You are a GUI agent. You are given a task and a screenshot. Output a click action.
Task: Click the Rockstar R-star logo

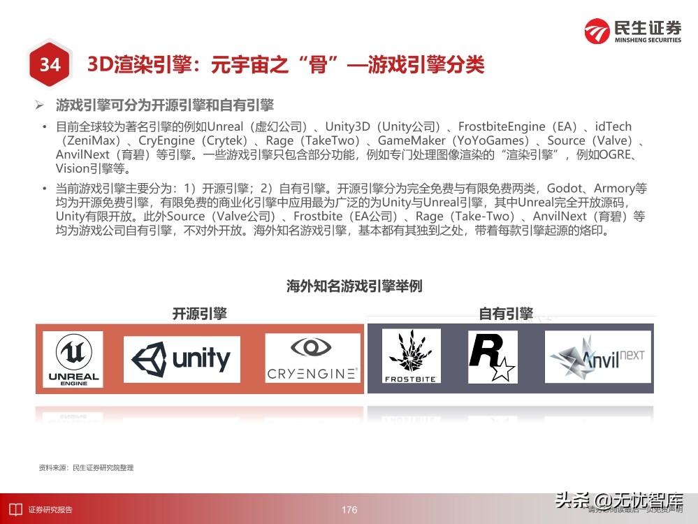click(x=493, y=357)
